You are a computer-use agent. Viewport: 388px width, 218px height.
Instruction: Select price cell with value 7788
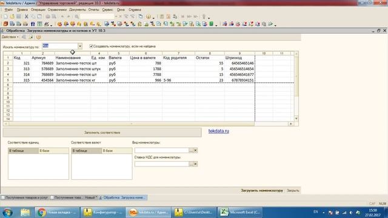point(145,74)
